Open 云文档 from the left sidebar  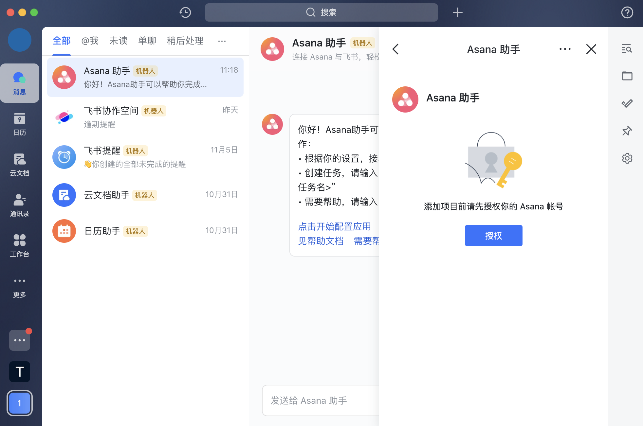click(20, 165)
